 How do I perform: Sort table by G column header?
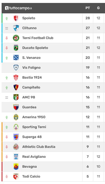[x=98, y=8]
